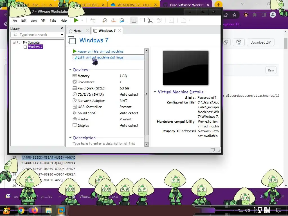Select Windows 7 in the library tree

35,47
